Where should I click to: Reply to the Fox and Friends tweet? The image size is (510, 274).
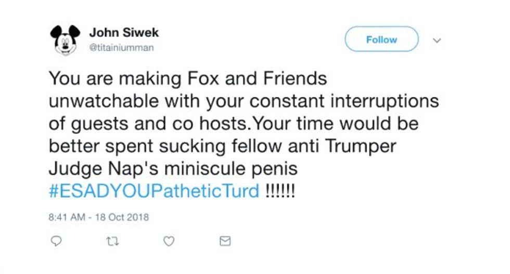pyautogui.click(x=56, y=241)
